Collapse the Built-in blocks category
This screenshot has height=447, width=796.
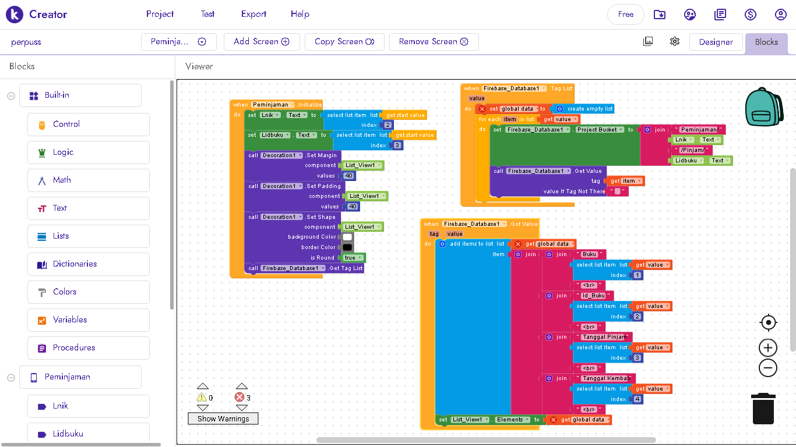tap(11, 96)
